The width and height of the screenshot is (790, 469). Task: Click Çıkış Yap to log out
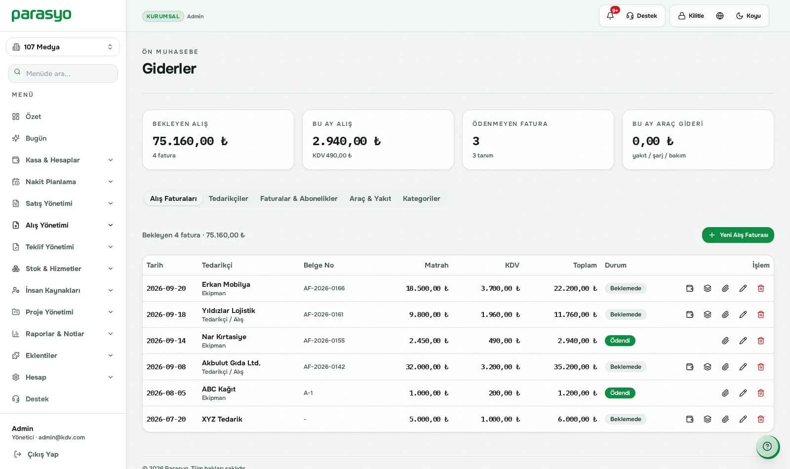(x=37, y=454)
